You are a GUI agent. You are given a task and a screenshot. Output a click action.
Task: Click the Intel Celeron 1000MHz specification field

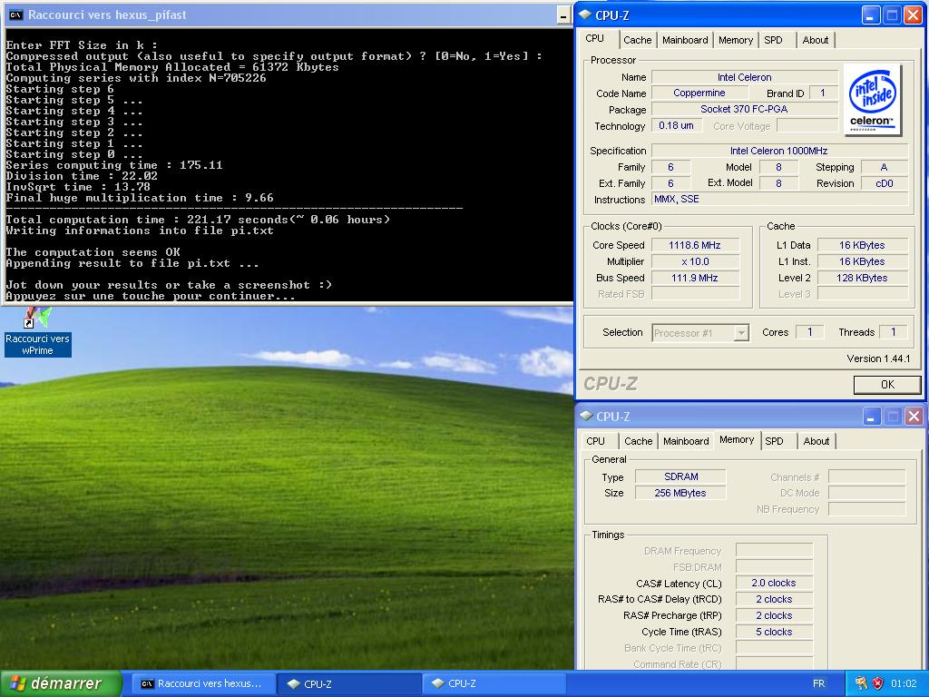(x=779, y=151)
